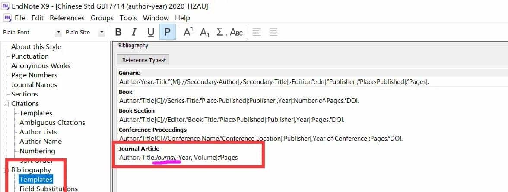The width and height of the screenshot is (508, 192).
Task: Click EndNote icon in title bar
Action: point(5,6)
